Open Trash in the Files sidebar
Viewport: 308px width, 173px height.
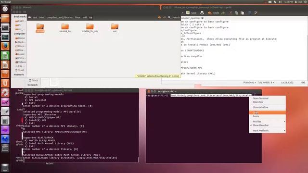tap(20, 70)
